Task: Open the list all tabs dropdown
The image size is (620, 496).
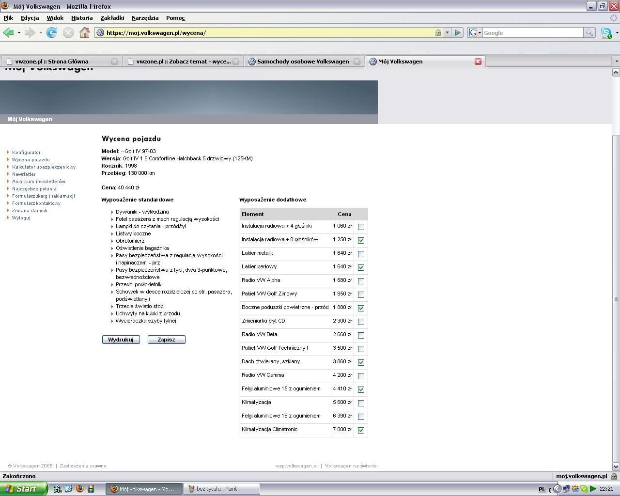Action: (x=616, y=62)
